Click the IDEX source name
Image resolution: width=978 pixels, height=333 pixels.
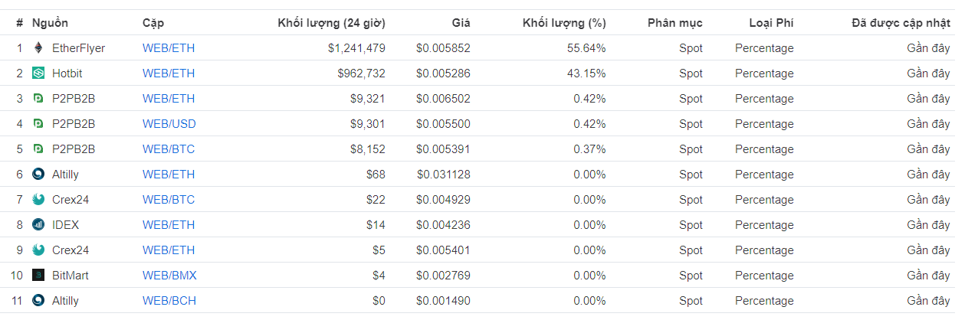65,225
